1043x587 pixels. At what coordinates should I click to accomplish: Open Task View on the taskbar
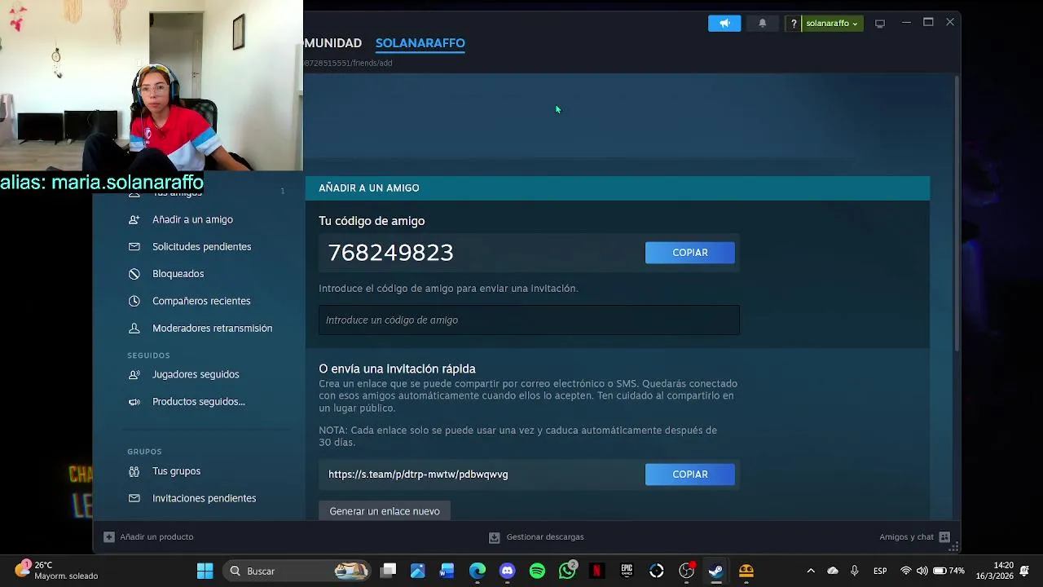pos(389,572)
